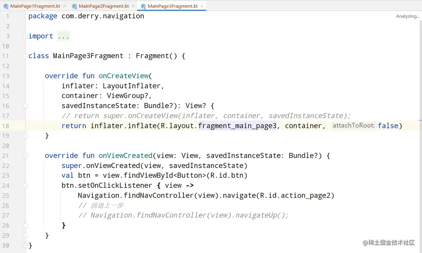Click the 'Analyzing...' status indicator
Image resolution: width=422 pixels, height=253 pixels.
point(408,16)
